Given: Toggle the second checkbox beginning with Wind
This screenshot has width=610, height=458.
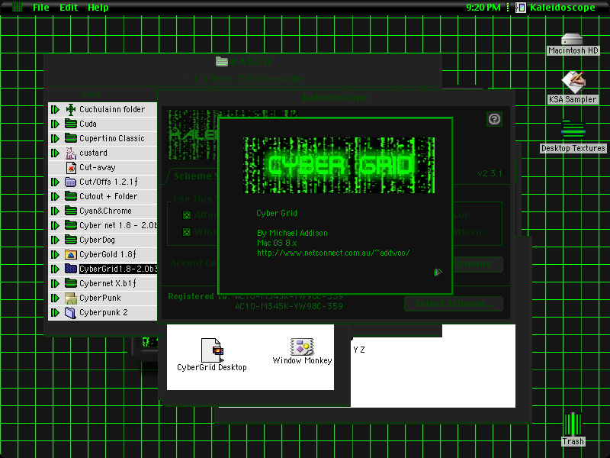Looking at the screenshot, I should coord(187,232).
